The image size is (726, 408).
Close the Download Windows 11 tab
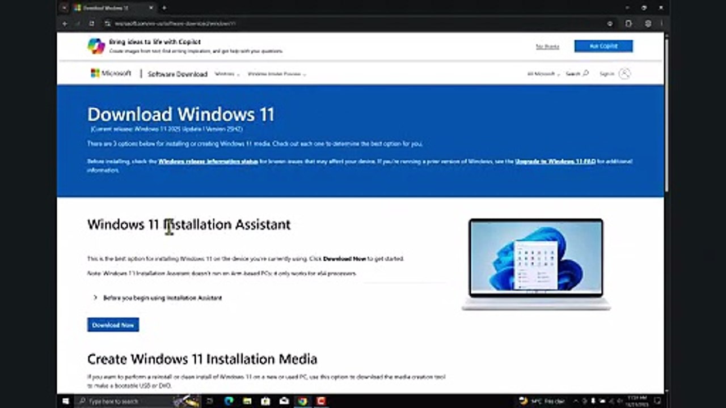(151, 8)
